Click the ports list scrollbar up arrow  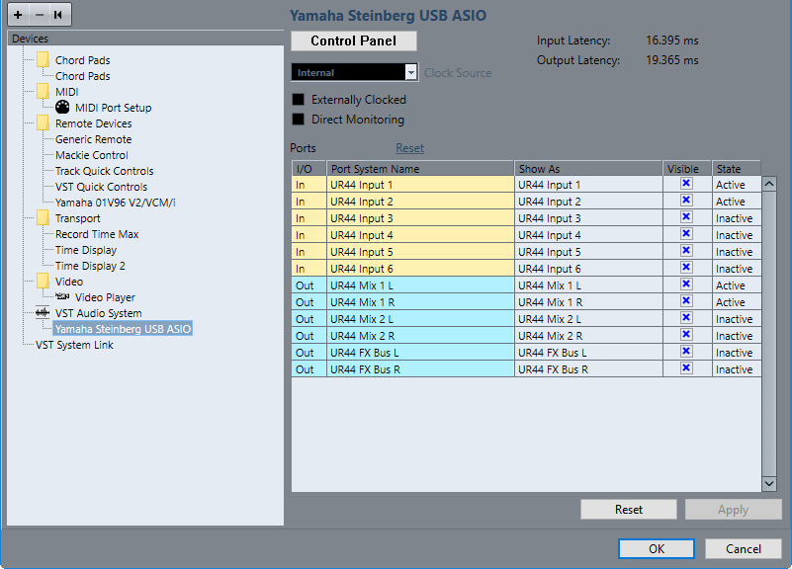(769, 184)
